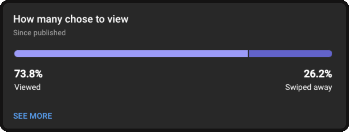Click the light purple Viewed bar segment
This screenshot has height=132, width=349.
pyautogui.click(x=131, y=54)
